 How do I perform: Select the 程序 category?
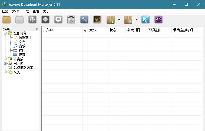pyautogui.click(x=22, y=50)
